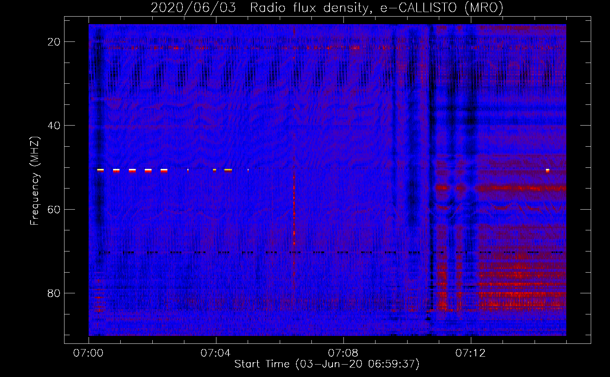610x377 pixels.
Task: Click the 'Frequency (MHZ)' y-axis label
Action: (35, 181)
